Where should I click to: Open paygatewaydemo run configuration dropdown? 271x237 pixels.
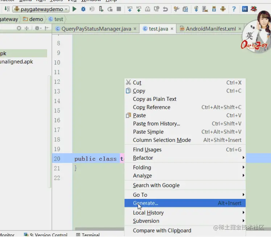click(41, 9)
